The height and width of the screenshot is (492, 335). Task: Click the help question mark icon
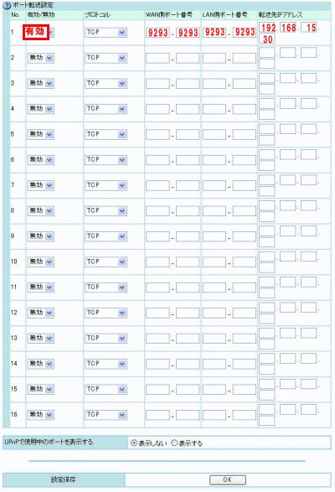point(7,6)
